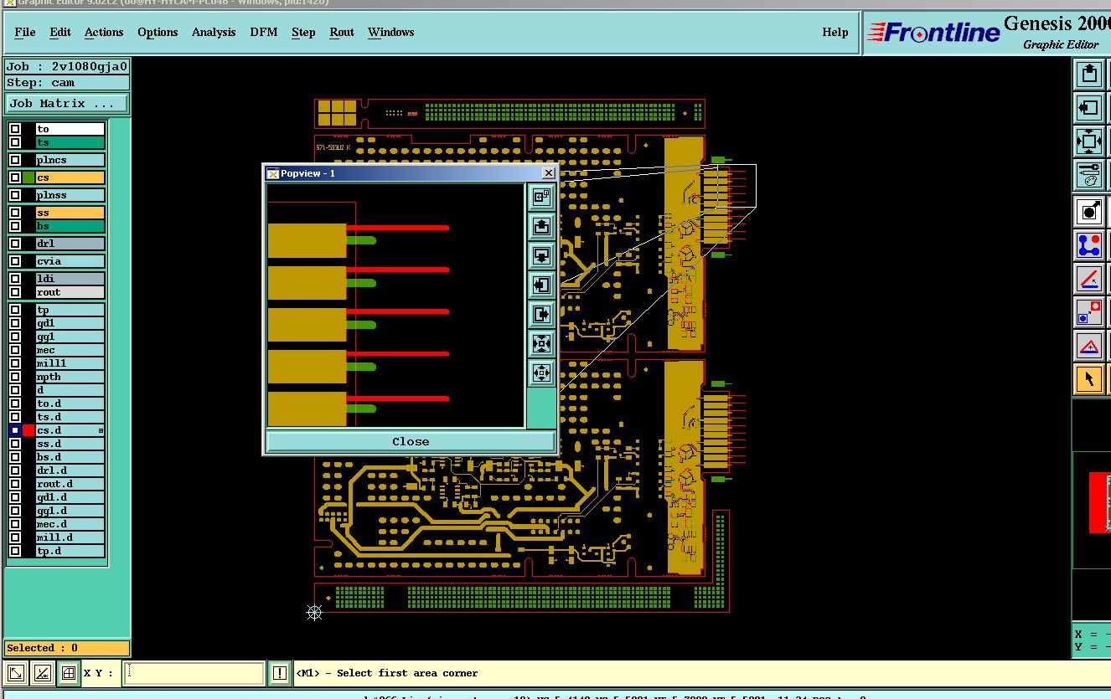1111x699 pixels.
Task: Click the pan up icon in right toolbar
Action: (1088, 75)
